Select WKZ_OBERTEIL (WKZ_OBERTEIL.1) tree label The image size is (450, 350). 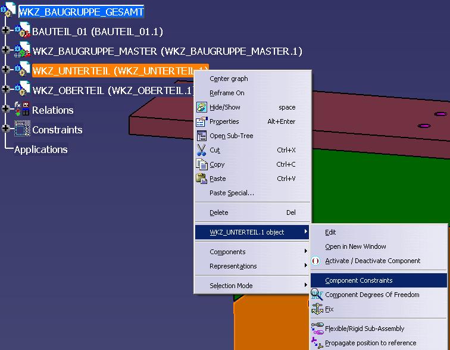[113, 90]
